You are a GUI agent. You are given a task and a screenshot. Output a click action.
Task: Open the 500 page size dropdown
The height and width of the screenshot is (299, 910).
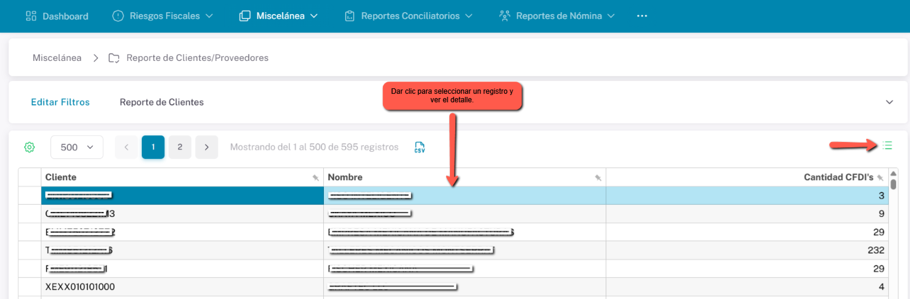tap(77, 147)
